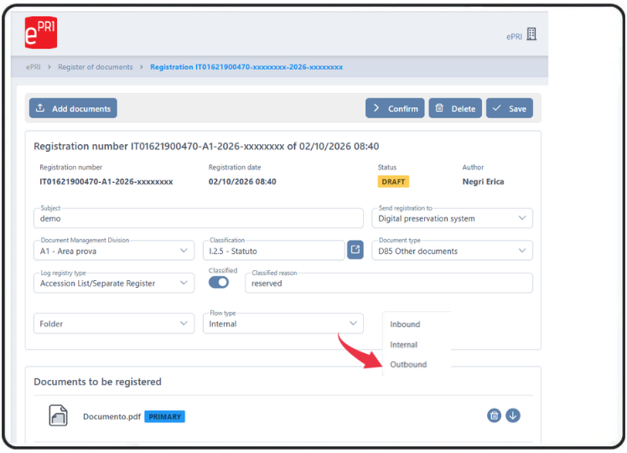Click the current Registration breadcrumb item
The width and height of the screenshot is (627, 453).
pyautogui.click(x=246, y=67)
